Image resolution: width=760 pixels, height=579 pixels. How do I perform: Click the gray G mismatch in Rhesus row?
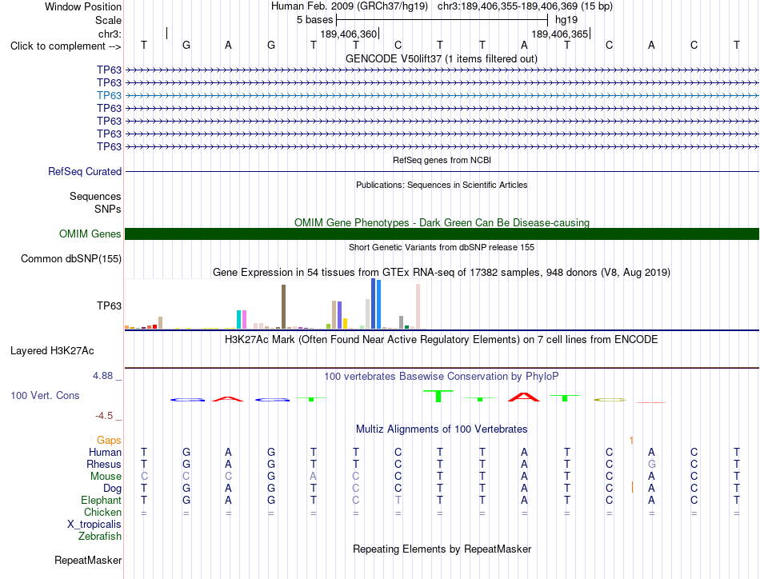651,464
